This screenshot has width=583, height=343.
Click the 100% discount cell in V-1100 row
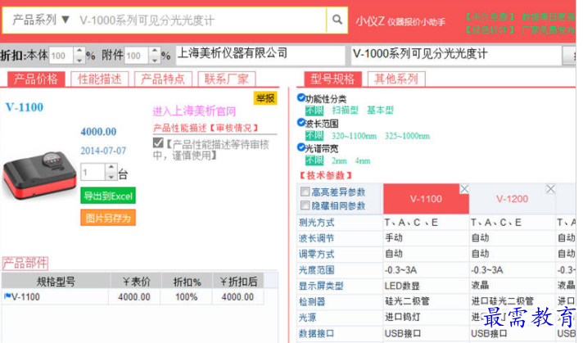tap(186, 297)
